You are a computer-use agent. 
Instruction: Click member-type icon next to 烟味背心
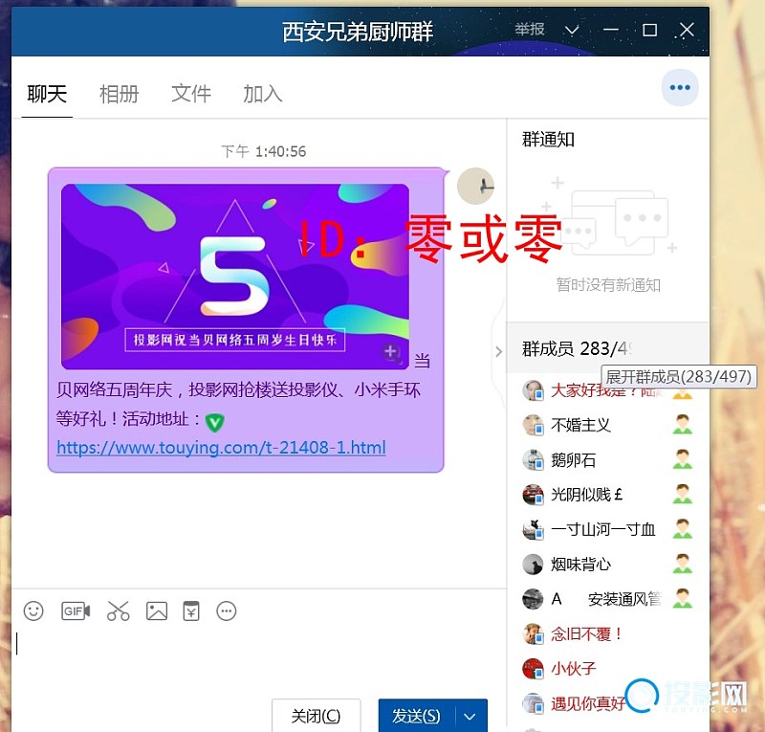pyautogui.click(x=682, y=564)
